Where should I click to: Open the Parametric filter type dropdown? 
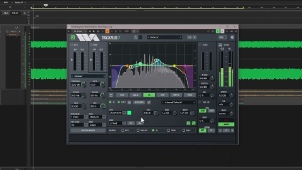(x=117, y=113)
